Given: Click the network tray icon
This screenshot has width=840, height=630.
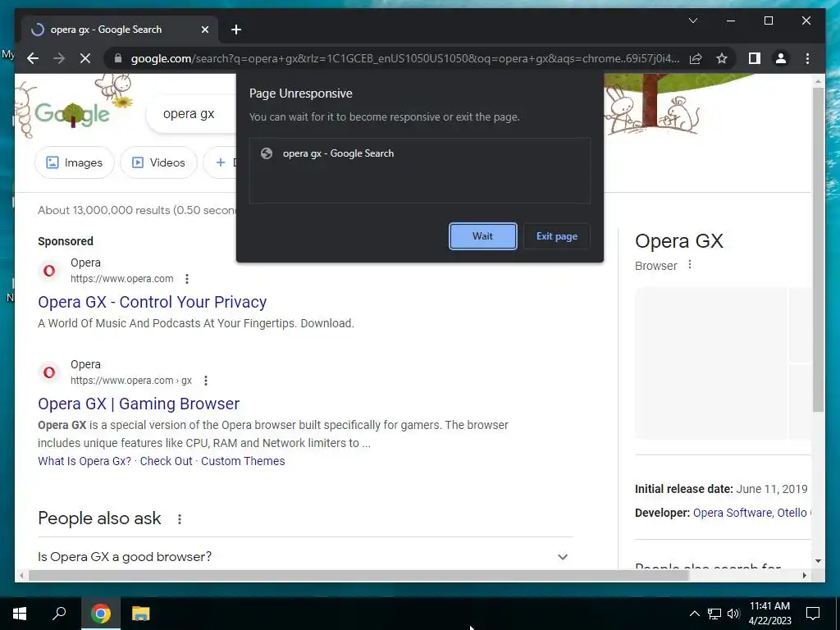Looking at the screenshot, I should click(714, 614).
